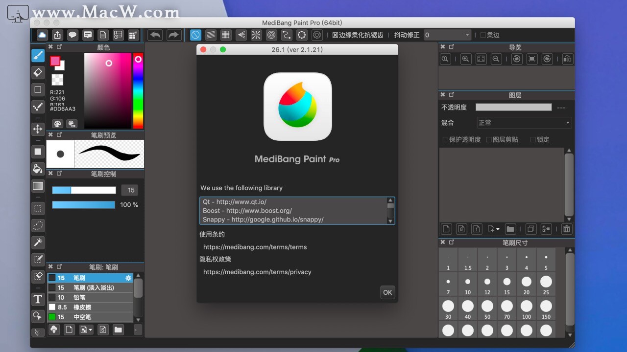This screenshot has width=627, height=352.
Task: Enable the parallel lines snap
Action: [211, 35]
